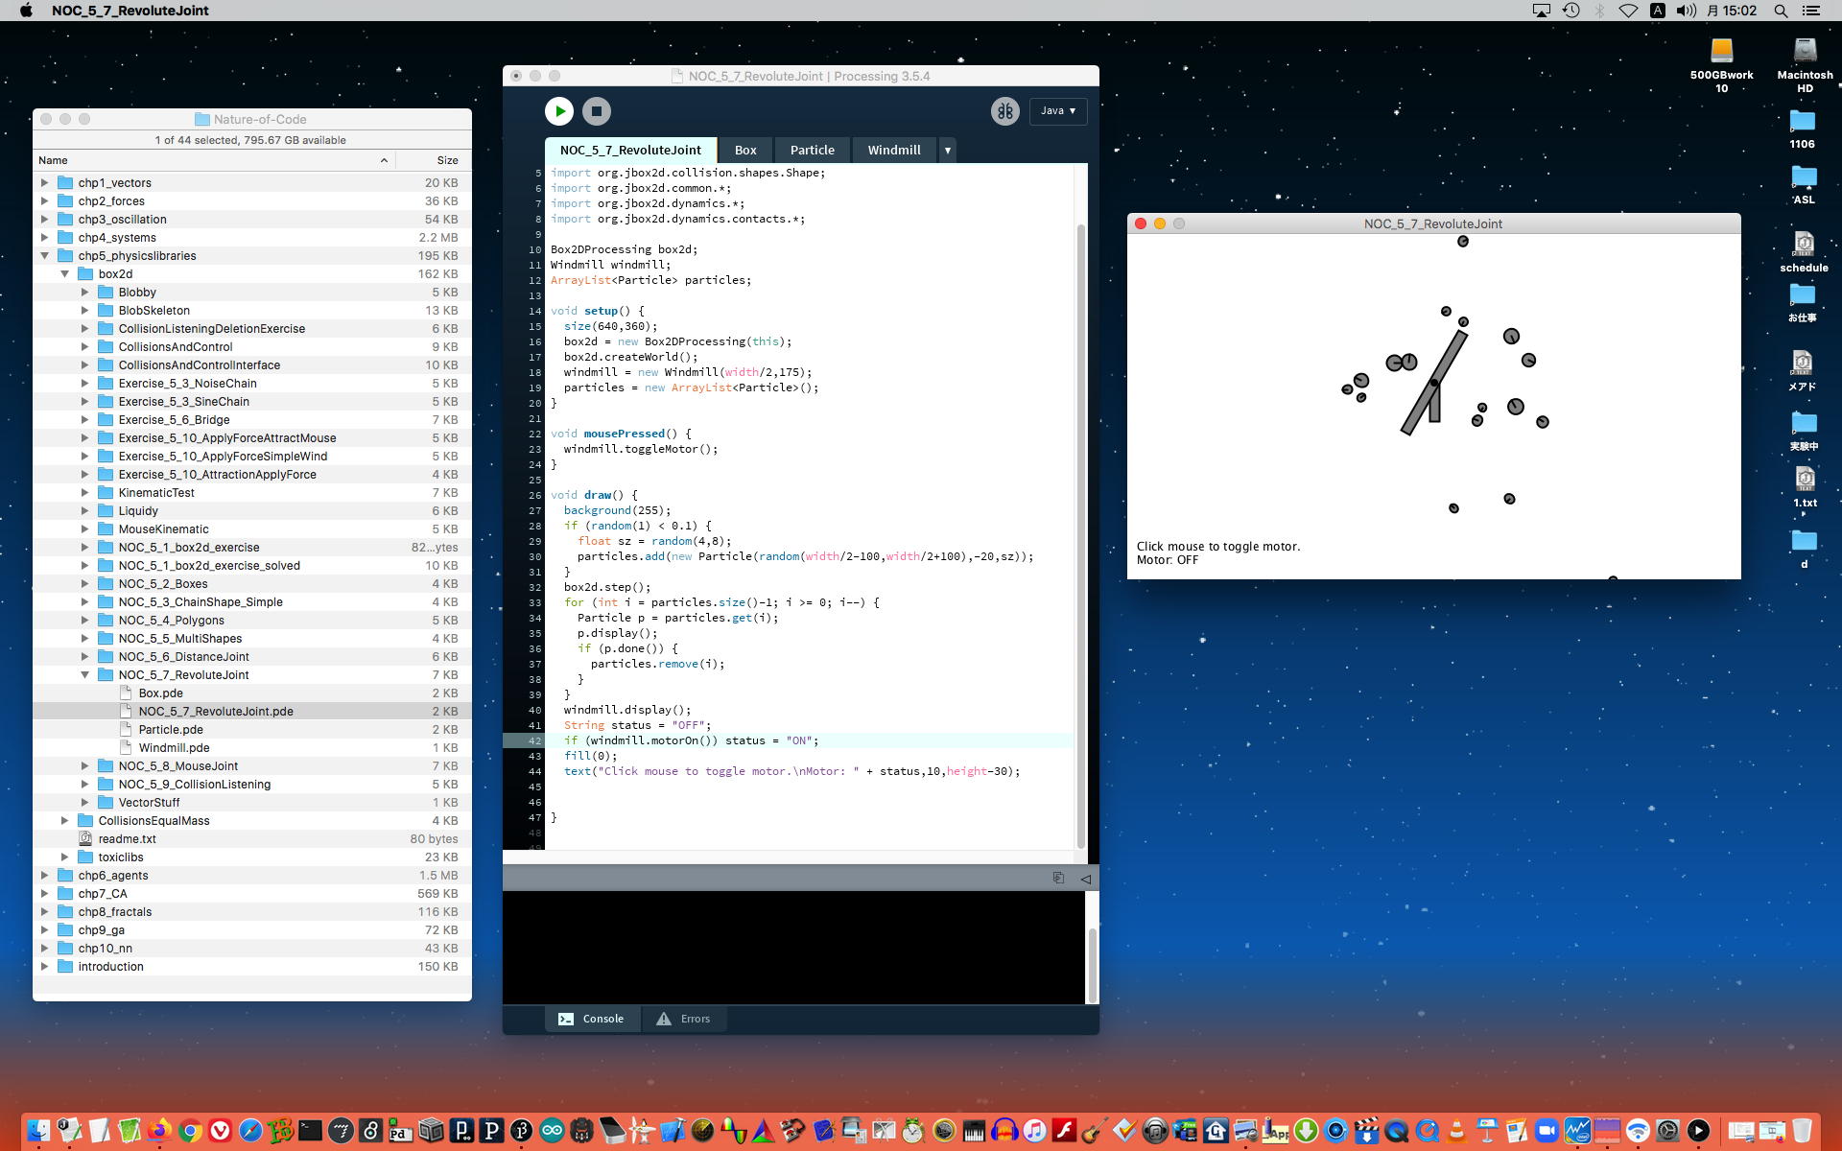Open Spotlight search in menu bar
This screenshot has height=1151, width=1842.
coord(1781,11)
